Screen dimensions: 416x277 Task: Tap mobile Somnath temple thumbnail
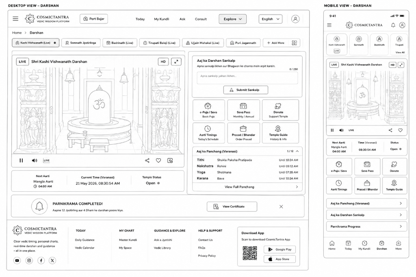tap(359, 44)
